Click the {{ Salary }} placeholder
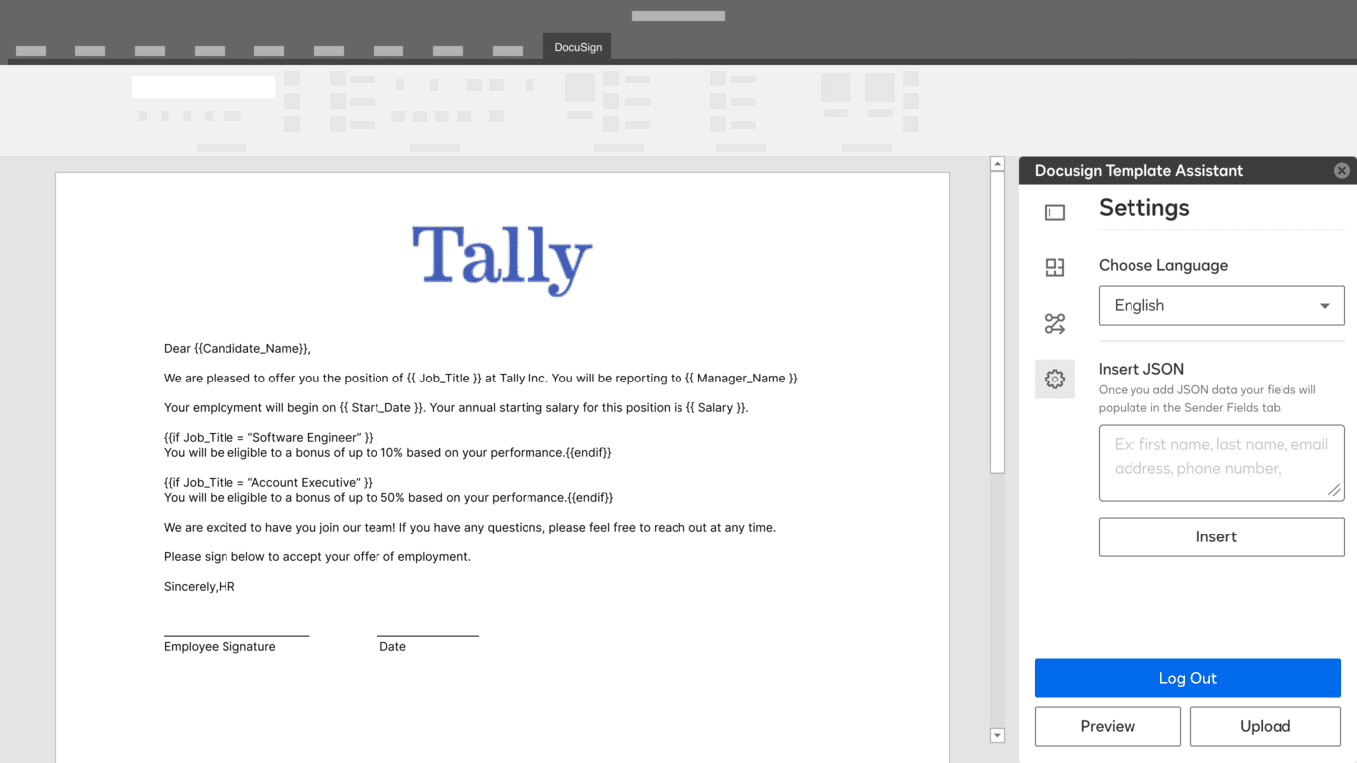This screenshot has width=1357, height=763. tap(716, 408)
